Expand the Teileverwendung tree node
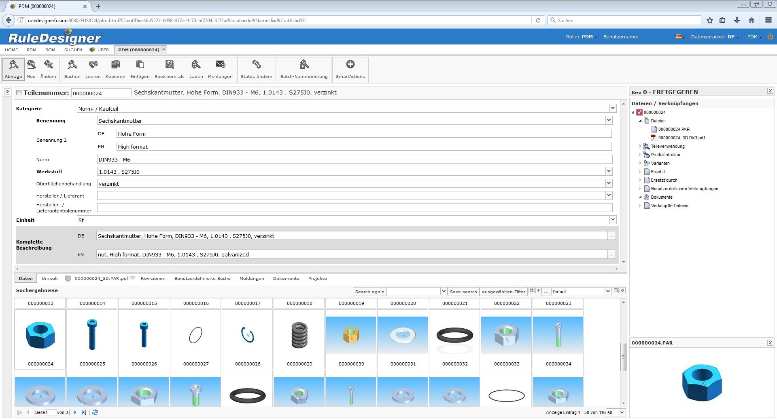The width and height of the screenshot is (777, 420). 640,146
